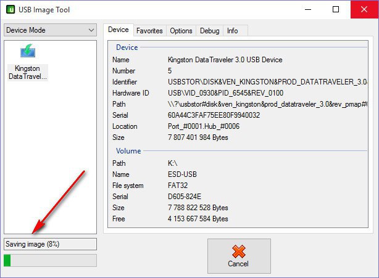379x278 pixels.
Task: Click the green saving progress bar
Action: pos(50,260)
